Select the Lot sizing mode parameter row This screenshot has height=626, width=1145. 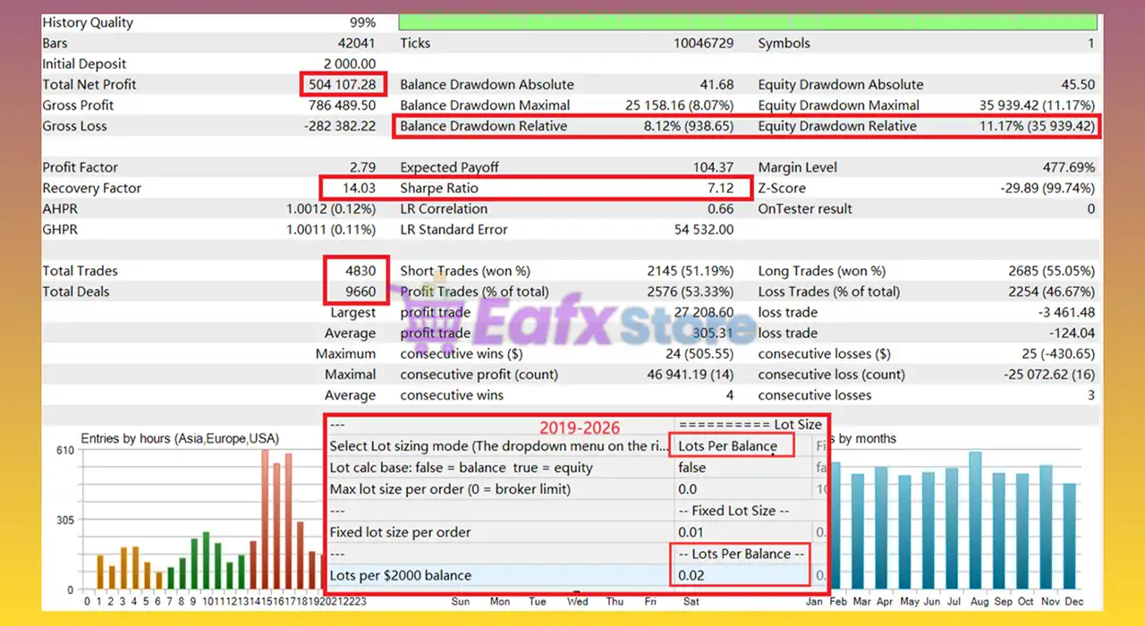(x=499, y=446)
